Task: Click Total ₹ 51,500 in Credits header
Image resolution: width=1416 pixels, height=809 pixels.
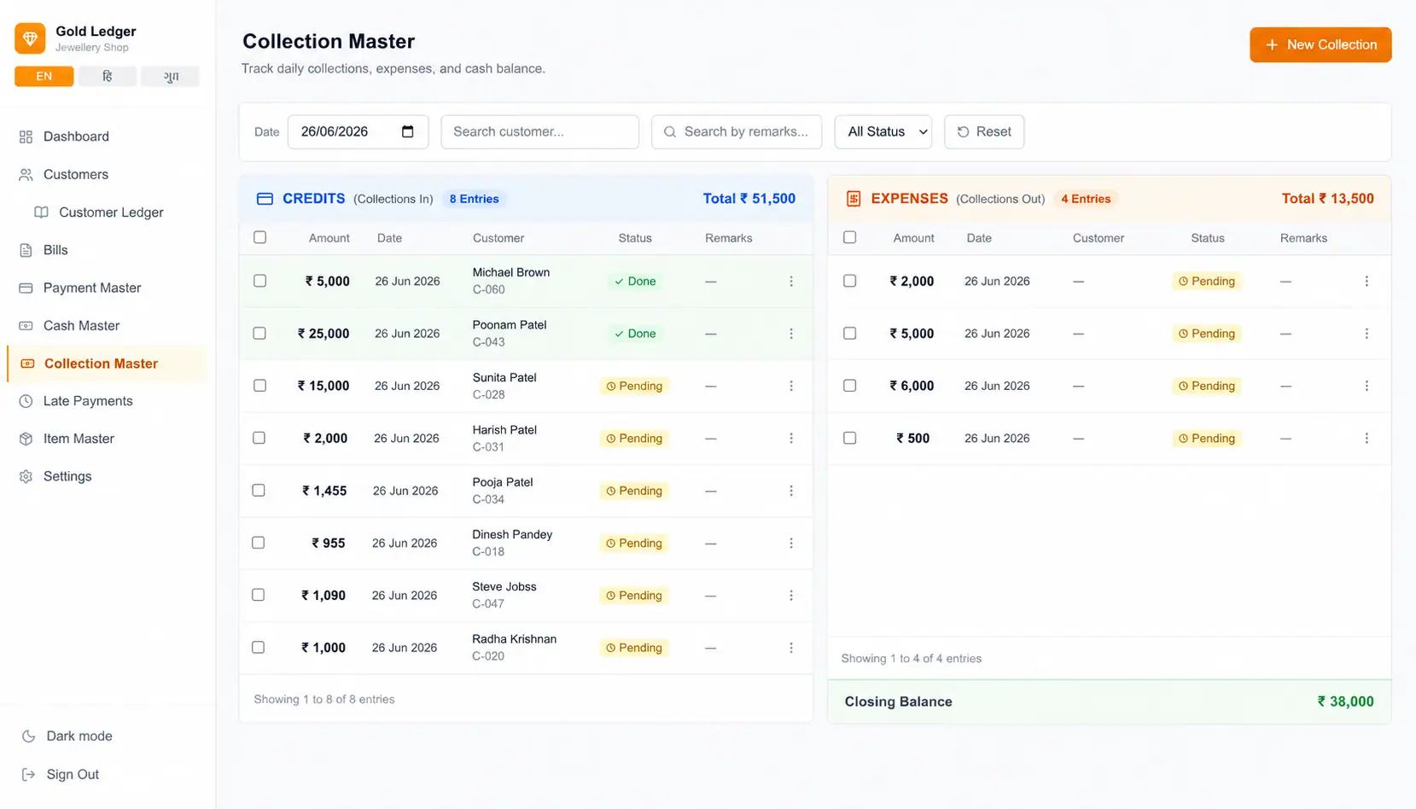Action: click(x=749, y=199)
